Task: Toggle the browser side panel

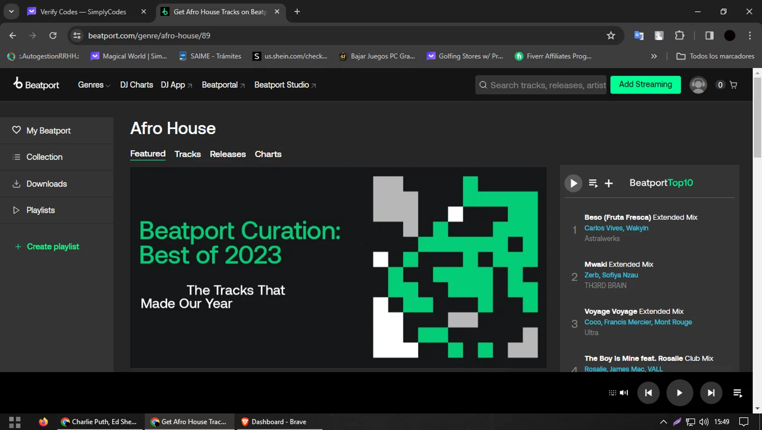Action: tap(709, 36)
